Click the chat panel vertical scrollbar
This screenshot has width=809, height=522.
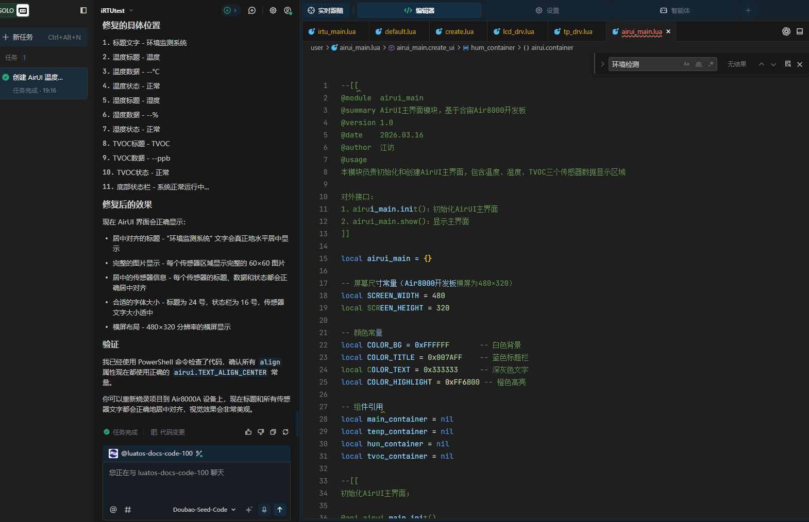[297, 424]
